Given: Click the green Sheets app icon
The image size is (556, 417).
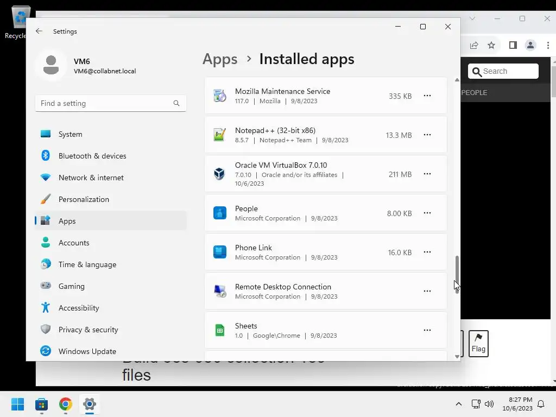Looking at the screenshot, I should pos(220,330).
